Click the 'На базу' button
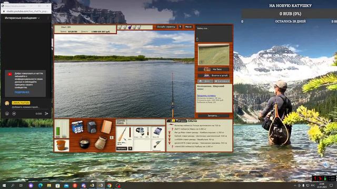337x189 pixels. pyautogui.click(x=213, y=69)
